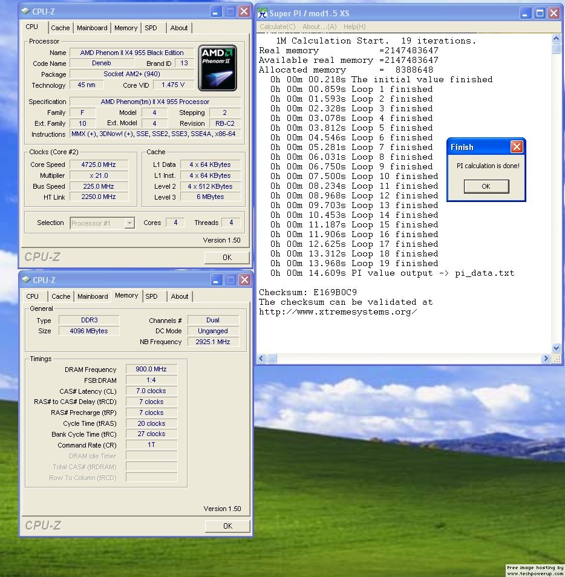Click the Bus Speed value 225.0 MHz
Viewport: 565px width, 577px height.
[x=99, y=186]
